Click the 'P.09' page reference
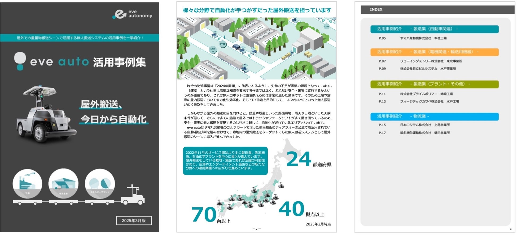 382,69
